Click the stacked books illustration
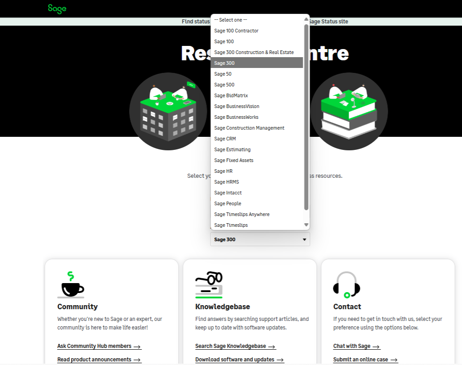The width and height of the screenshot is (462, 365). click(349, 112)
